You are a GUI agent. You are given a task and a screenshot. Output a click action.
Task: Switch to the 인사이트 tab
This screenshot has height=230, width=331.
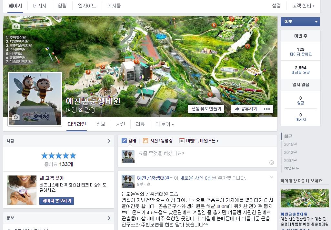[x=87, y=6]
